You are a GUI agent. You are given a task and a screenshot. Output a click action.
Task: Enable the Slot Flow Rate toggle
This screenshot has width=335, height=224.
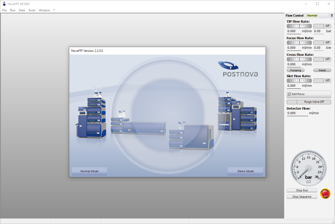[x=322, y=81]
